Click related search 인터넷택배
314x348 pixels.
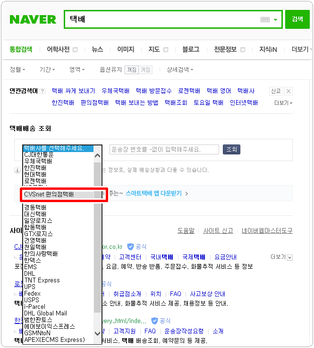point(244,102)
